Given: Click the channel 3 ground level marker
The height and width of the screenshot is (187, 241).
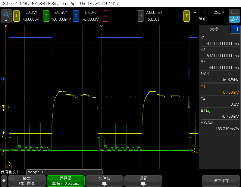Looking at the screenshot, I should coord(2,79).
